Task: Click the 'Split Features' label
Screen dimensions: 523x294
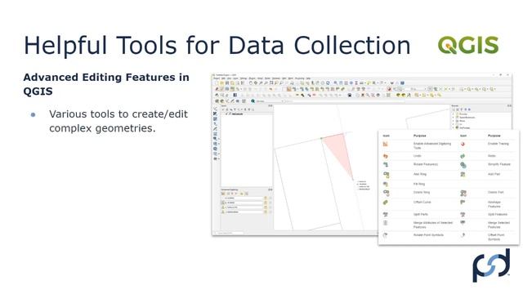Action: tap(498, 214)
